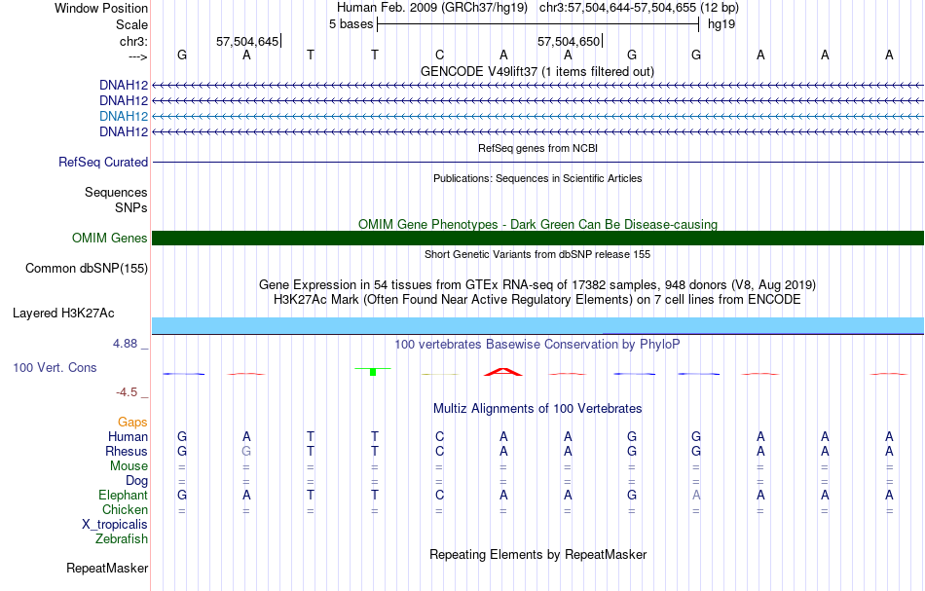The height and width of the screenshot is (591, 925).
Task: Open the OMIM Genes track label
Action: coord(109,238)
